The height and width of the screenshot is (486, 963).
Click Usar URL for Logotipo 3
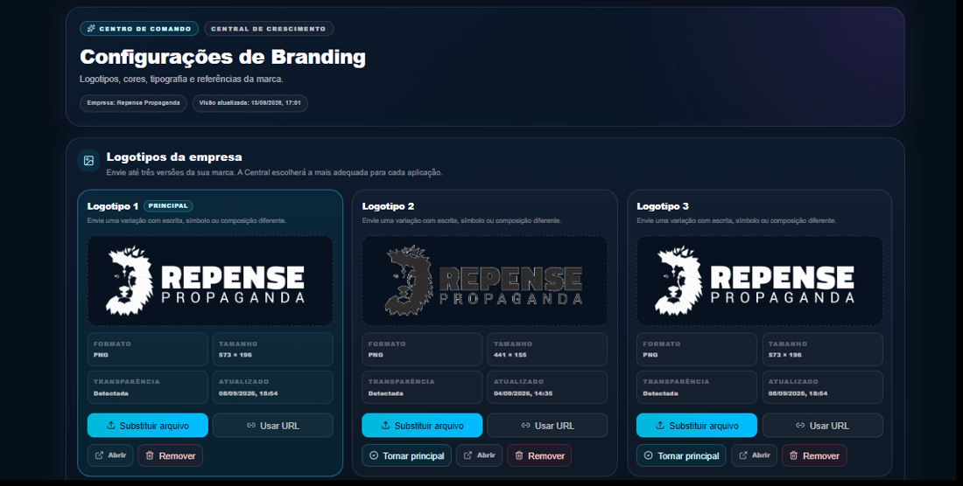pyautogui.click(x=822, y=426)
